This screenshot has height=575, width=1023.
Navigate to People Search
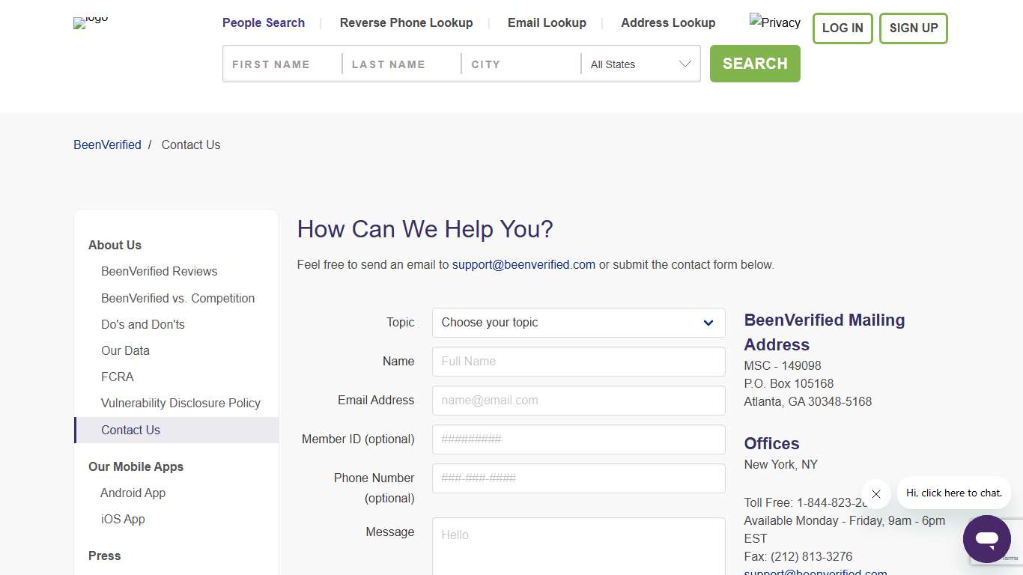click(x=263, y=22)
